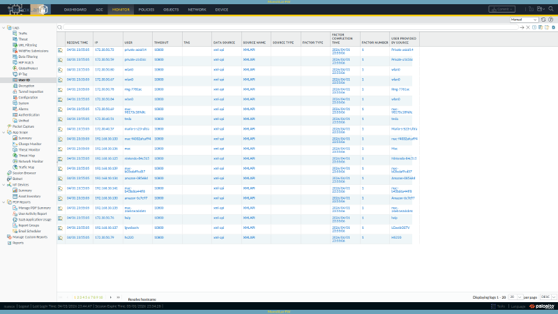Open log detail icon for private-a66d14 row
This screenshot has width=558, height=314.
60,50
